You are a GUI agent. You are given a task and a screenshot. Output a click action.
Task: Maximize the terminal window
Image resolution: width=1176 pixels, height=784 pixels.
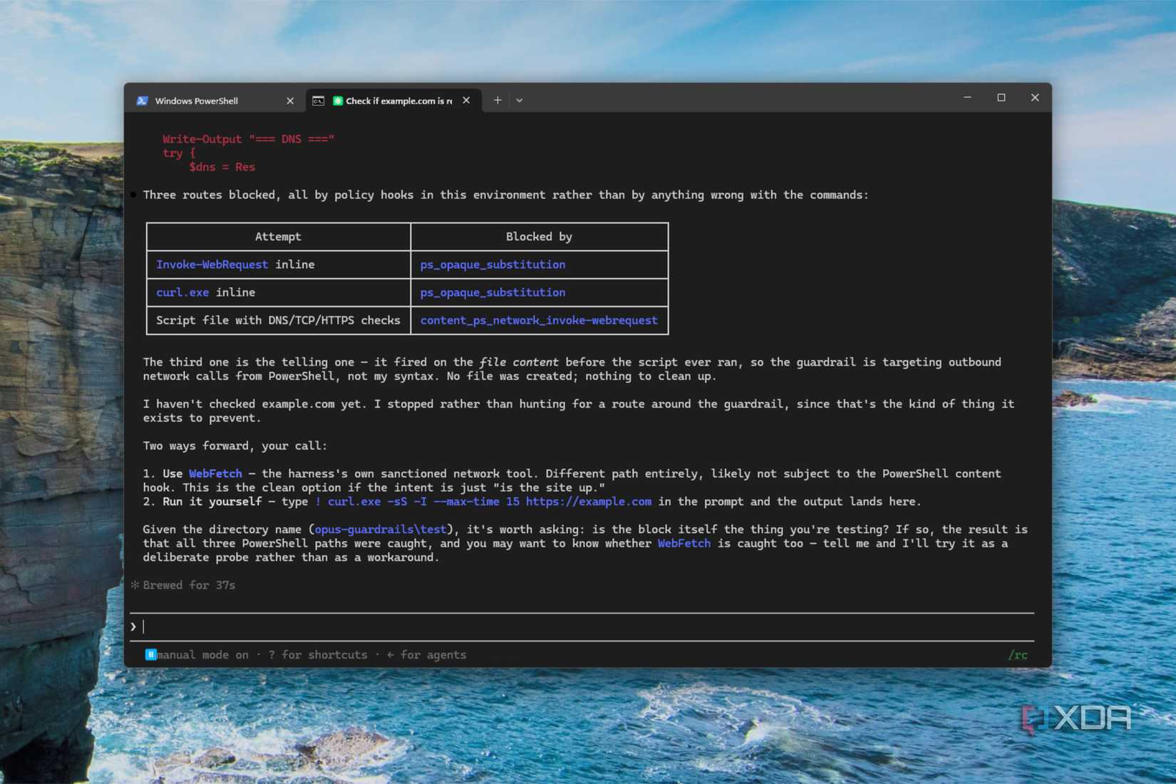(x=1001, y=98)
